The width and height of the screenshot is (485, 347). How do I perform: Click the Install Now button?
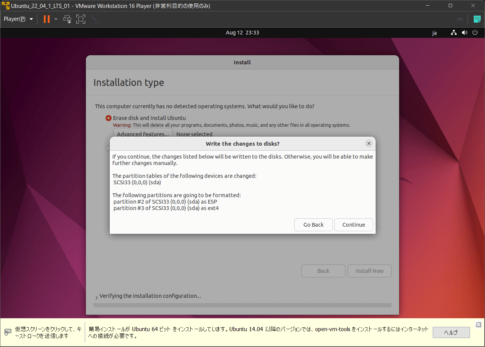coord(370,271)
